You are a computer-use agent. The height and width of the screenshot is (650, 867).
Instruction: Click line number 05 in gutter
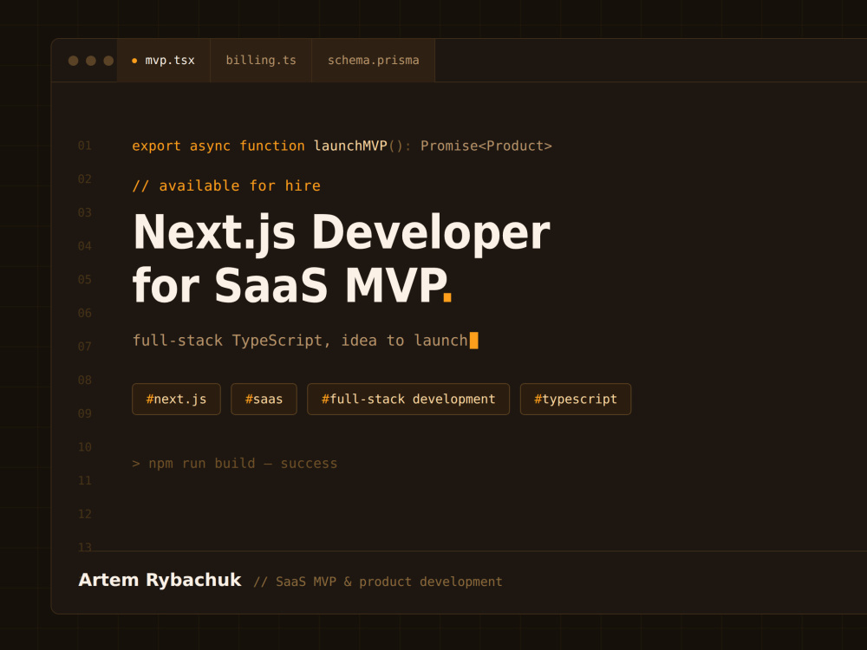click(85, 280)
